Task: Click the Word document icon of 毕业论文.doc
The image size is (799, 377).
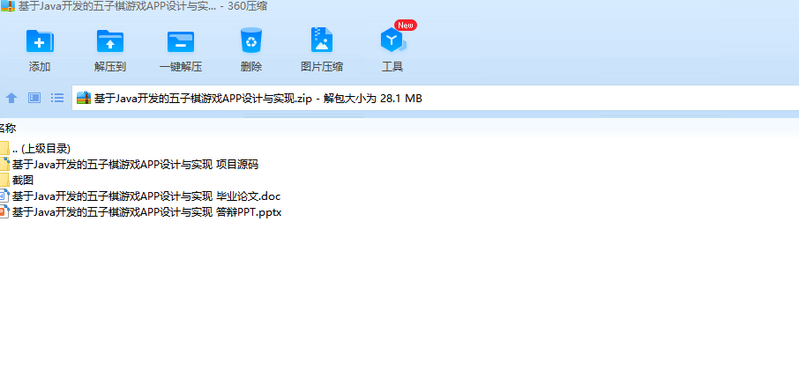Action: coord(4,196)
